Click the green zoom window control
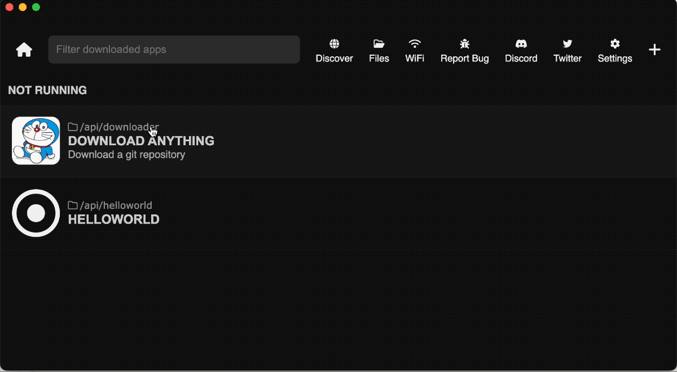 pos(36,8)
